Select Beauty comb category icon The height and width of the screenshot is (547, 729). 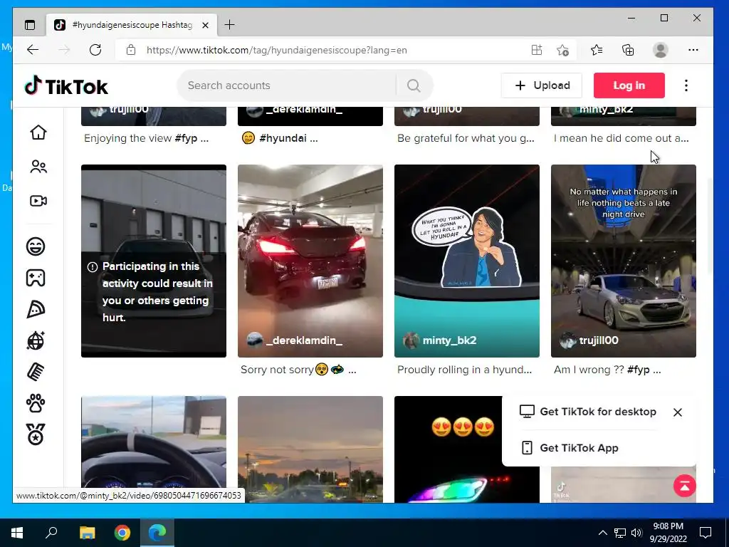click(36, 372)
